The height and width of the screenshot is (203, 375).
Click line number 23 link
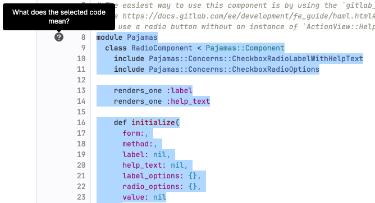tap(81, 197)
